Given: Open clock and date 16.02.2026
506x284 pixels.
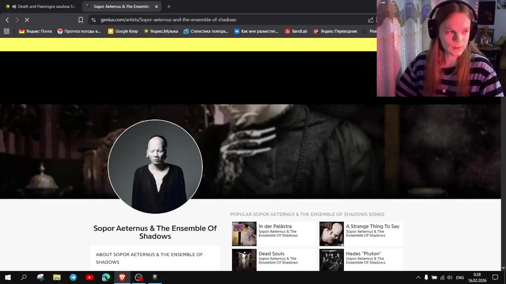Looking at the screenshot, I should (x=477, y=278).
